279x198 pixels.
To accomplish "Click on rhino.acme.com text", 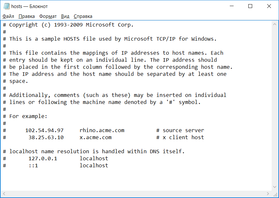I will (102, 130).
